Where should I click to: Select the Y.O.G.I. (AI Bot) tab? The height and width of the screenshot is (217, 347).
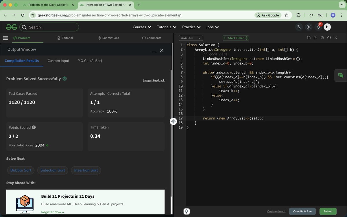(x=90, y=61)
